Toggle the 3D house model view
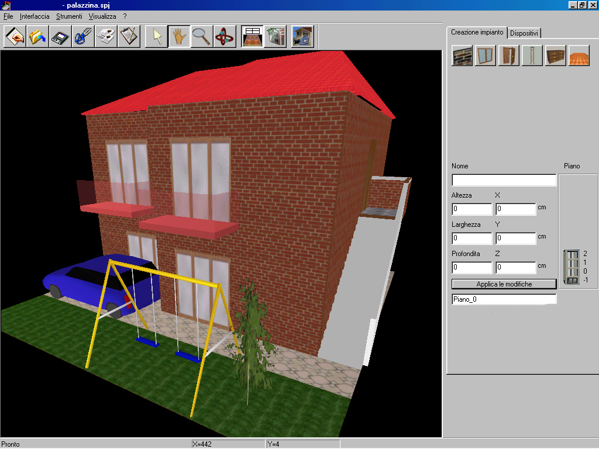The height and width of the screenshot is (449, 599). (275, 37)
